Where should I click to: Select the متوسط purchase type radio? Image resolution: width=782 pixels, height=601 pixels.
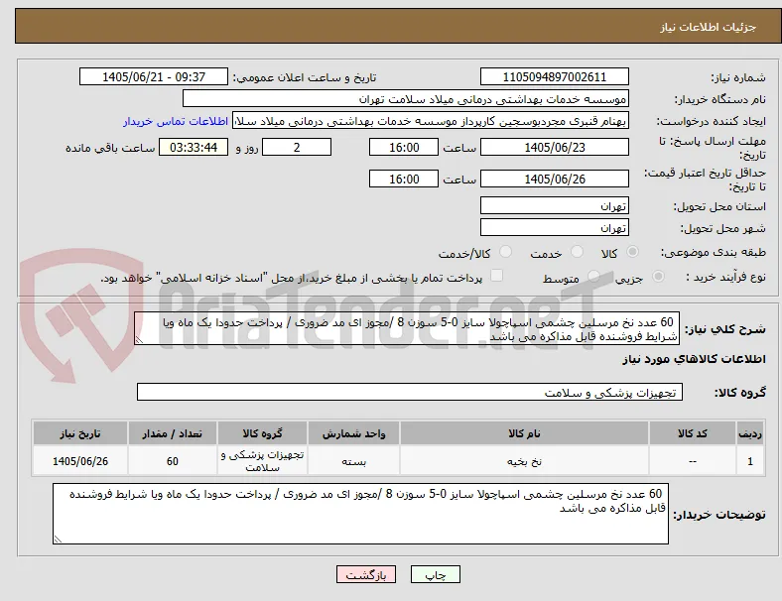coord(593,276)
